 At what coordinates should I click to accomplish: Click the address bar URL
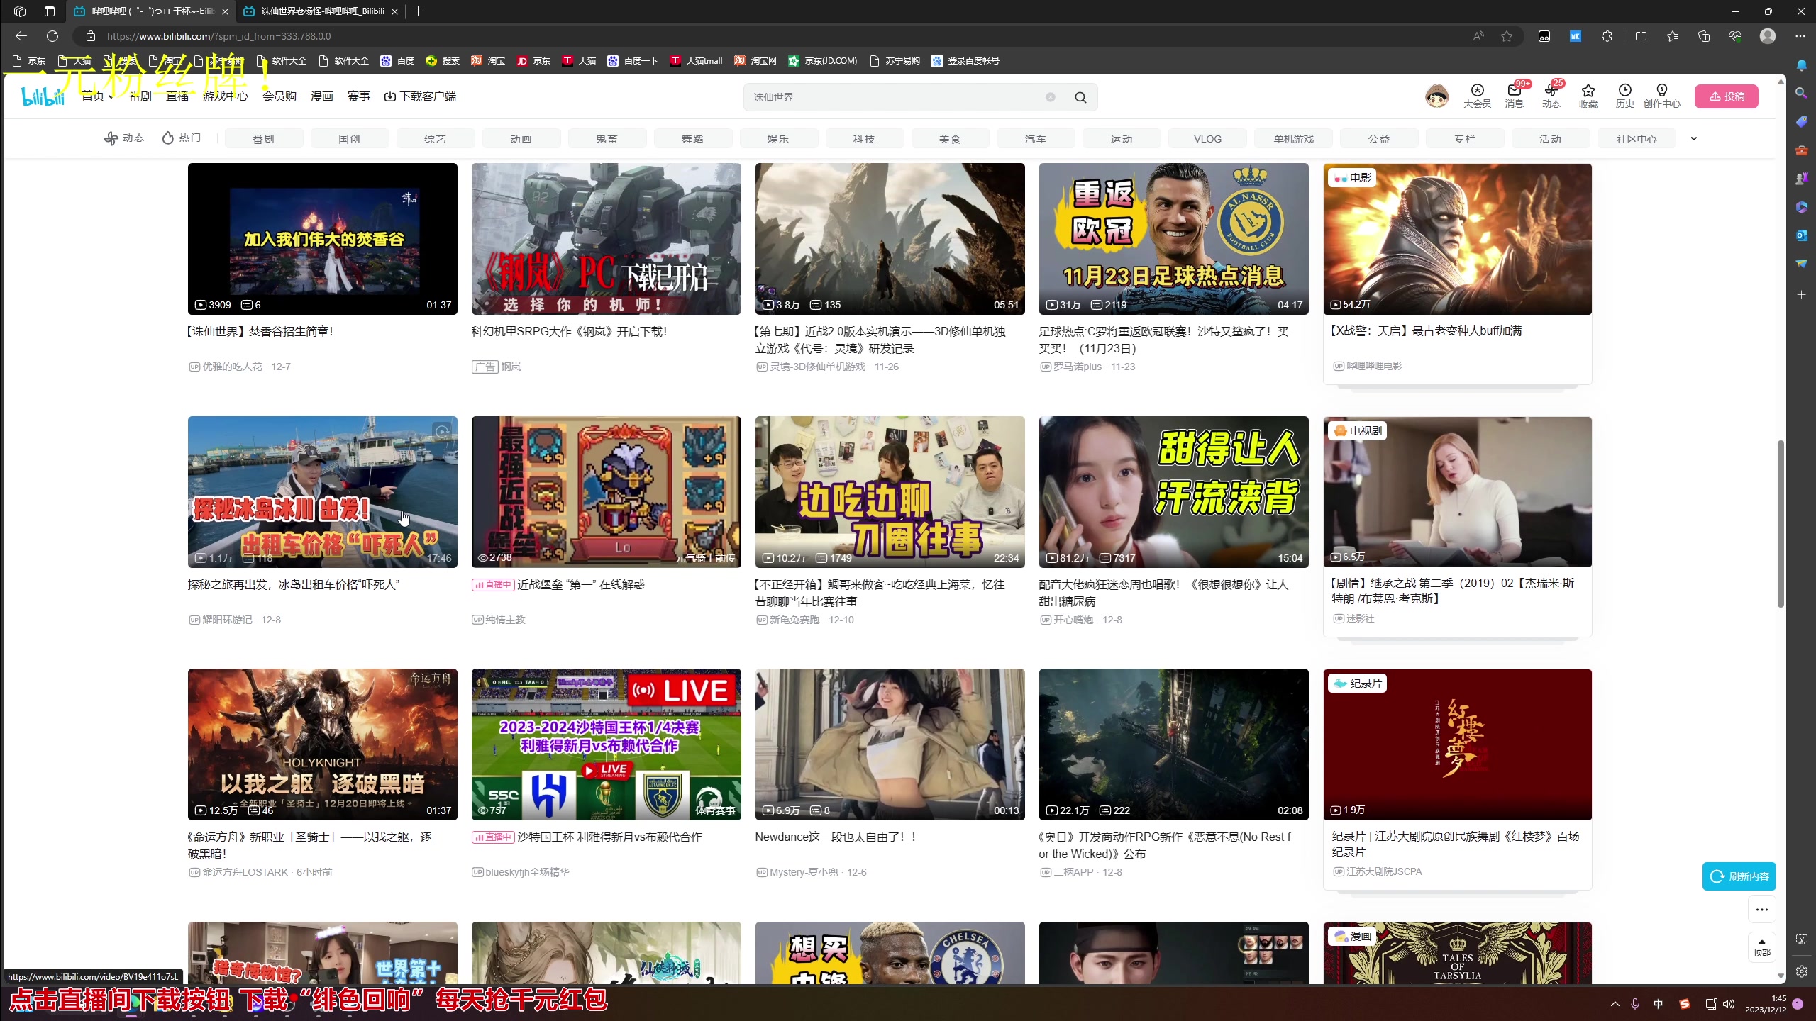coord(218,36)
